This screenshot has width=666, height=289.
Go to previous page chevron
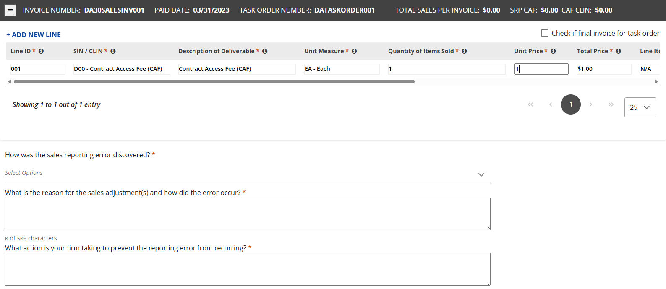(x=551, y=104)
